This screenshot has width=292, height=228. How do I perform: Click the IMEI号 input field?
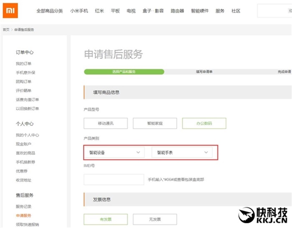114,180
